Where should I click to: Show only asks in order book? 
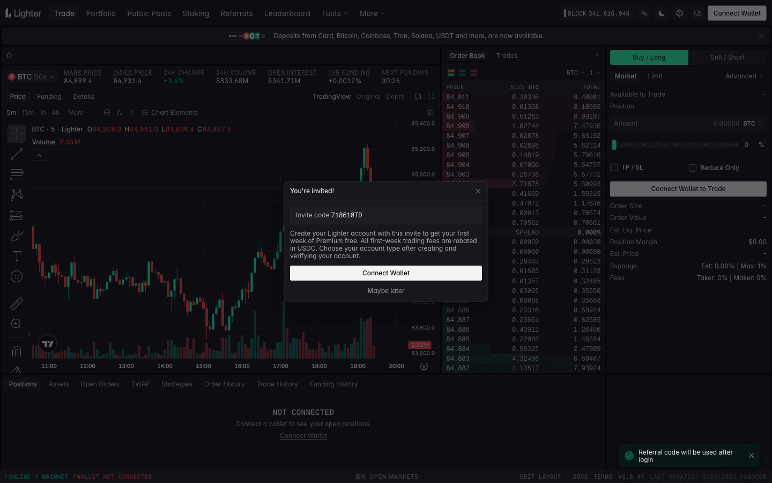[473, 73]
